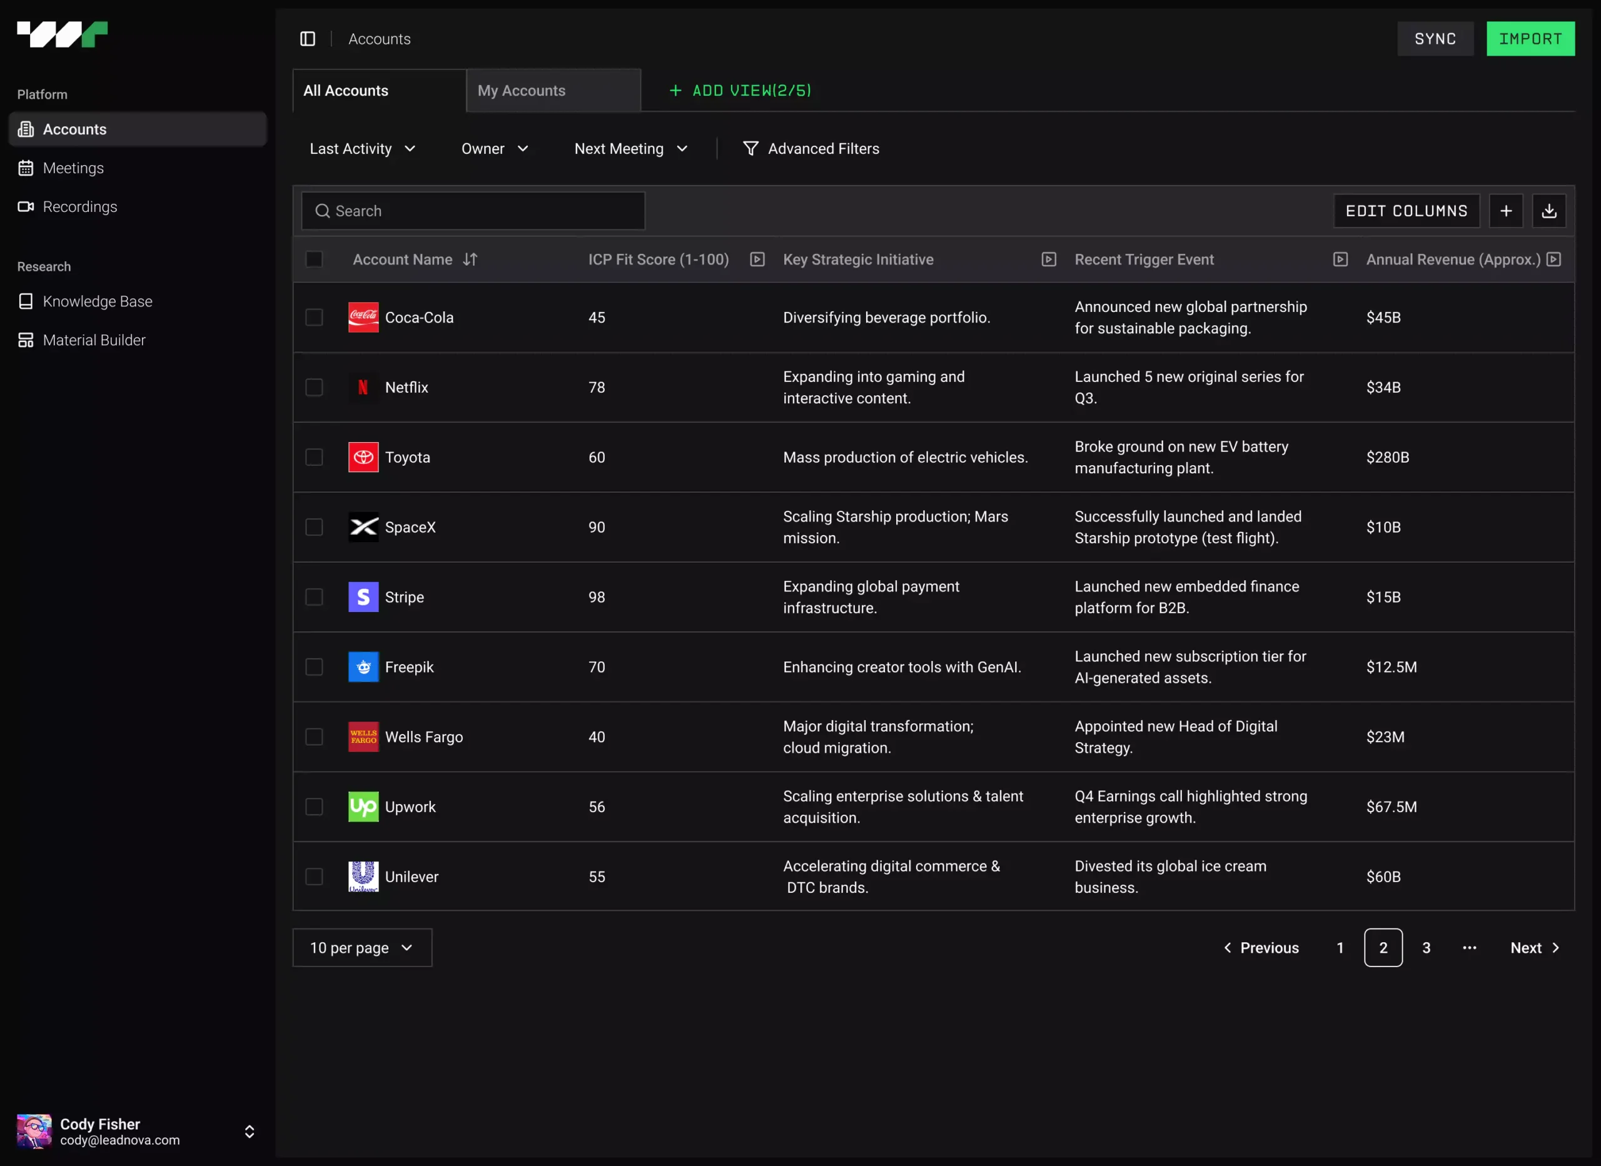The width and height of the screenshot is (1601, 1166).
Task: Click the ellipsis for more pages
Action: click(1469, 948)
